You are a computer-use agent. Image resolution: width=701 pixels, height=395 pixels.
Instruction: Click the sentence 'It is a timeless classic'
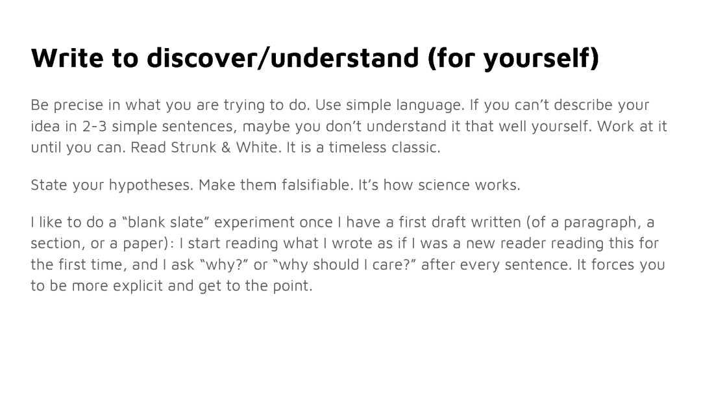point(363,147)
